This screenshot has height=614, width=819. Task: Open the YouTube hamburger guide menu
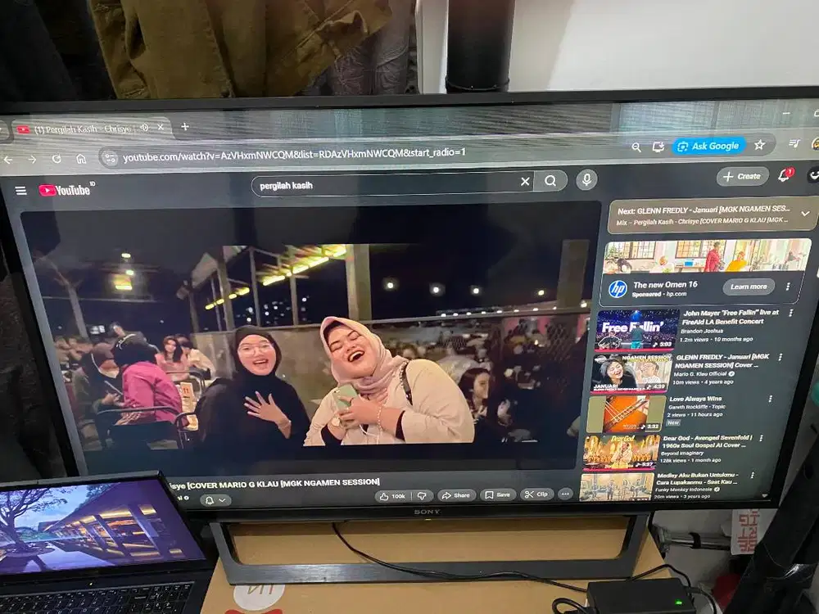[20, 190]
